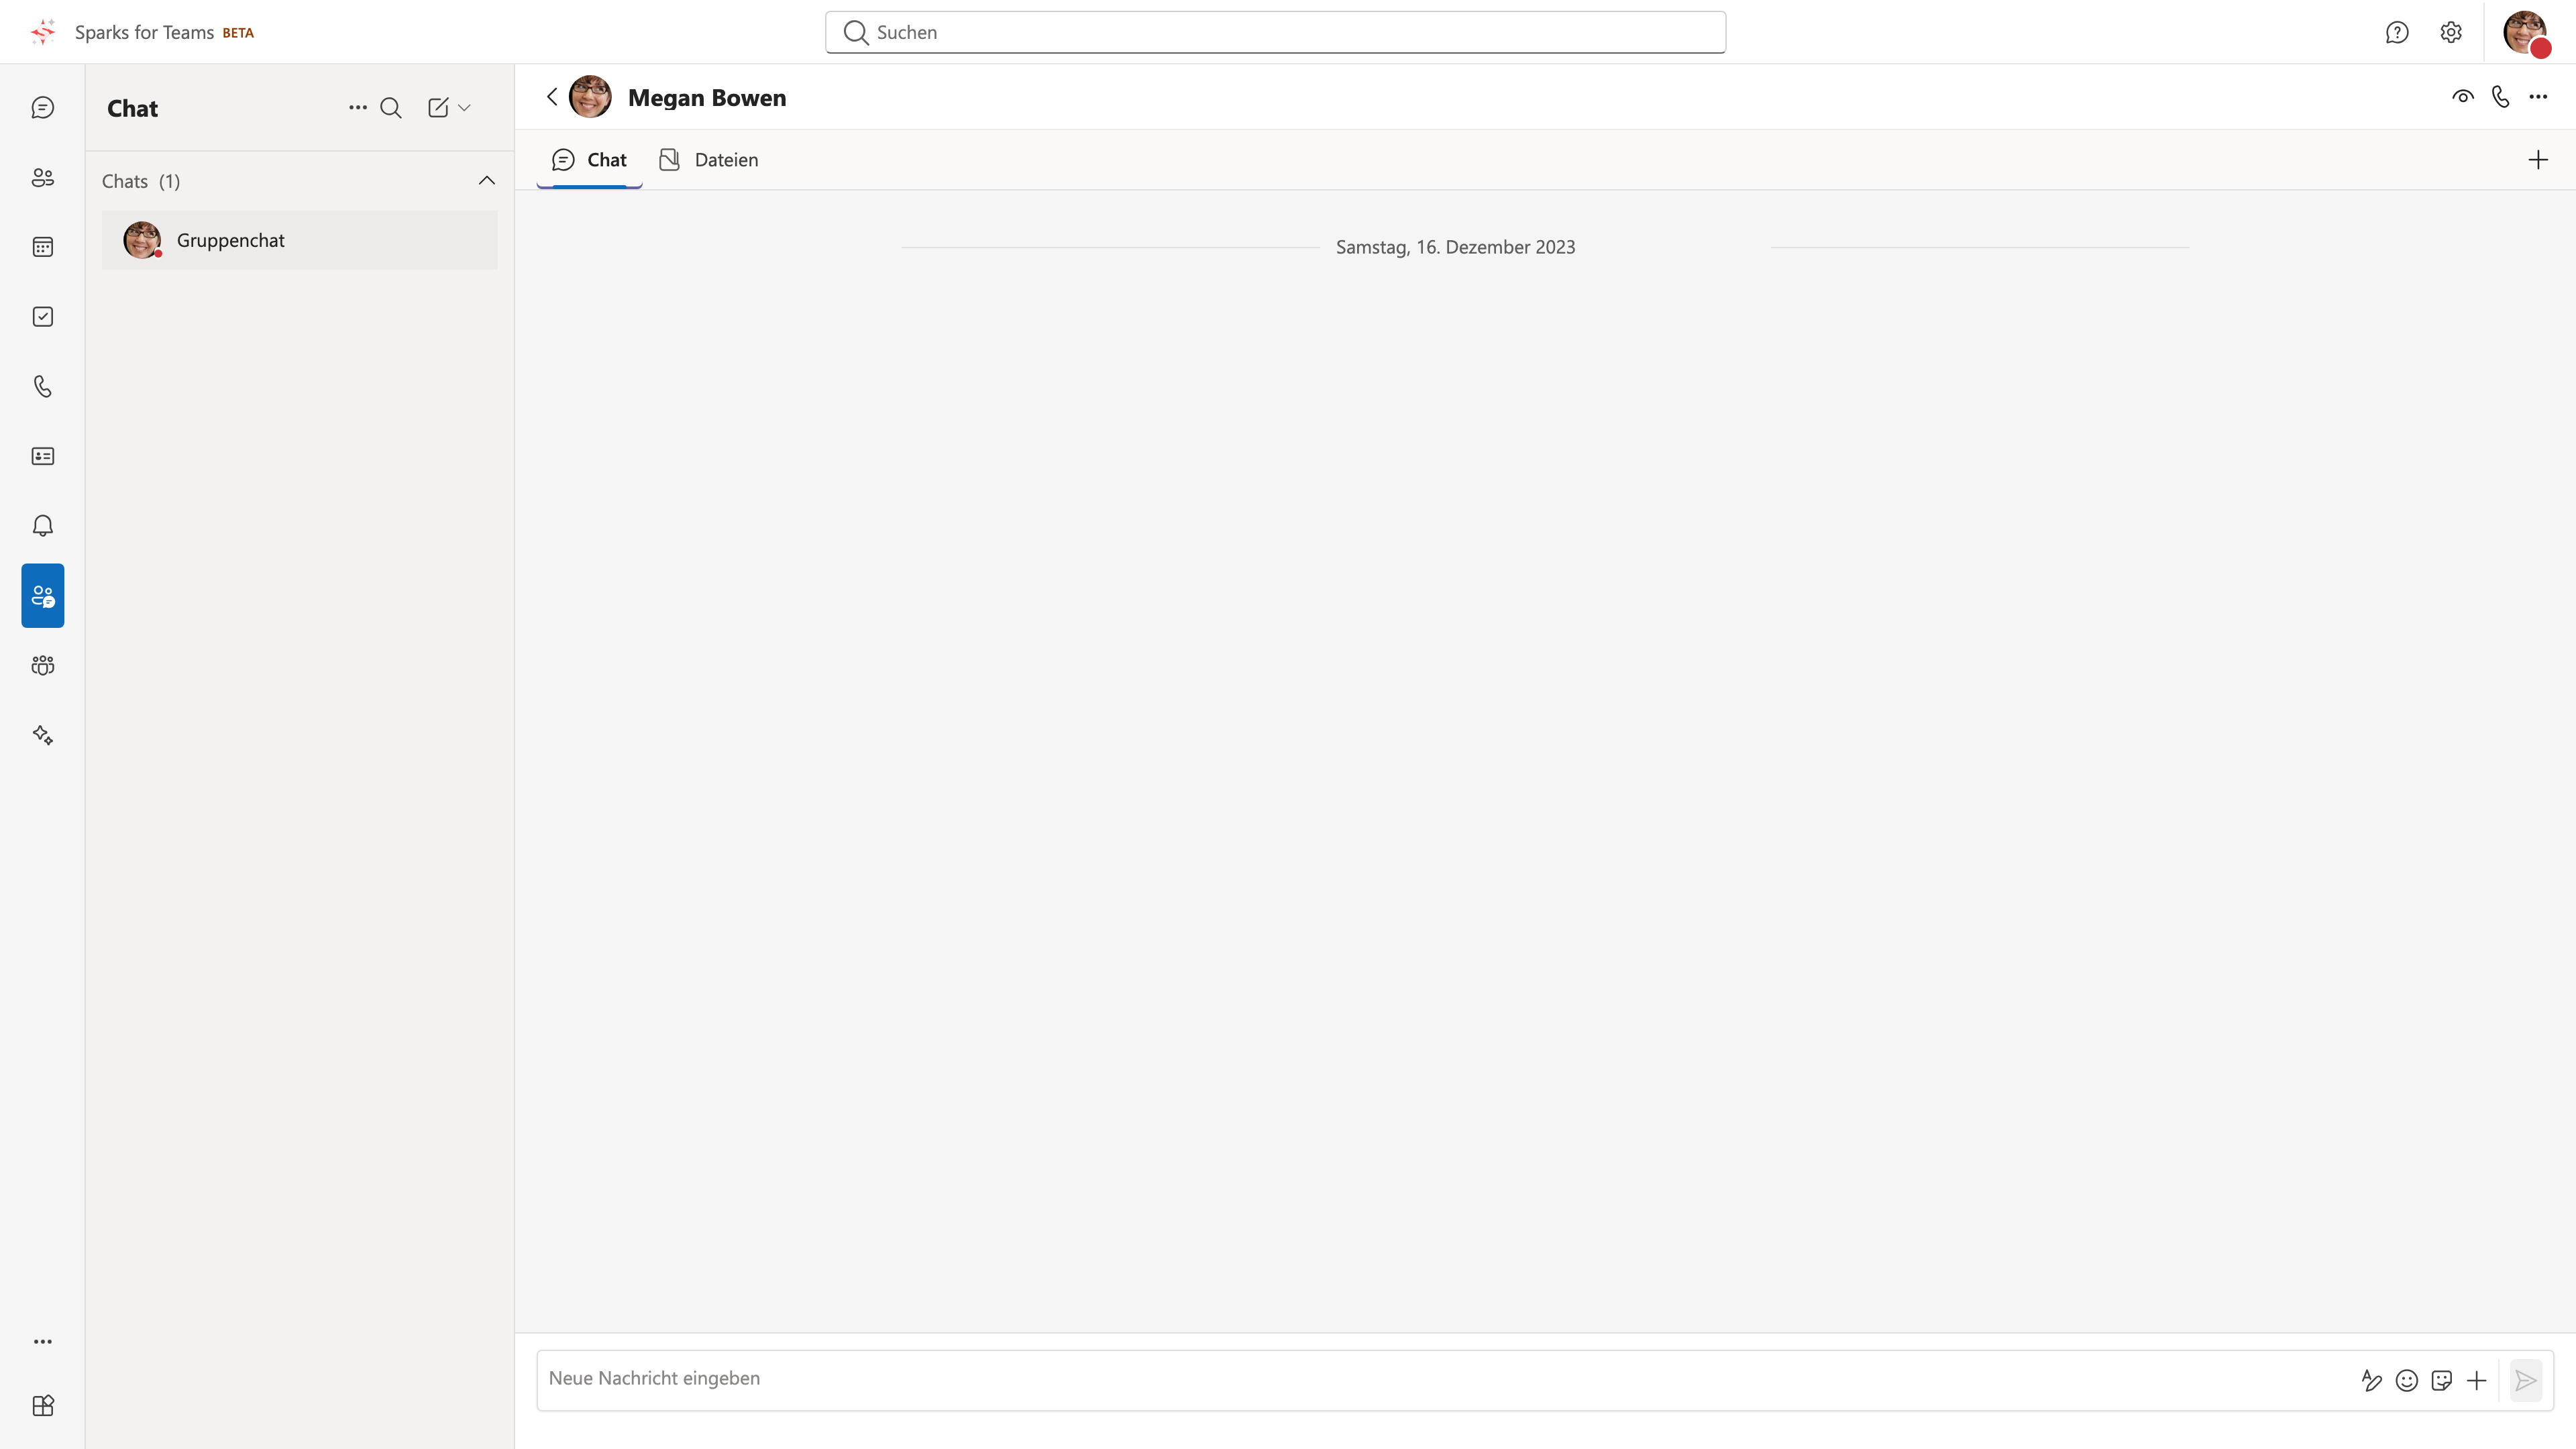
Task: Open the teams group icon in left rail
Action: tap(42, 665)
